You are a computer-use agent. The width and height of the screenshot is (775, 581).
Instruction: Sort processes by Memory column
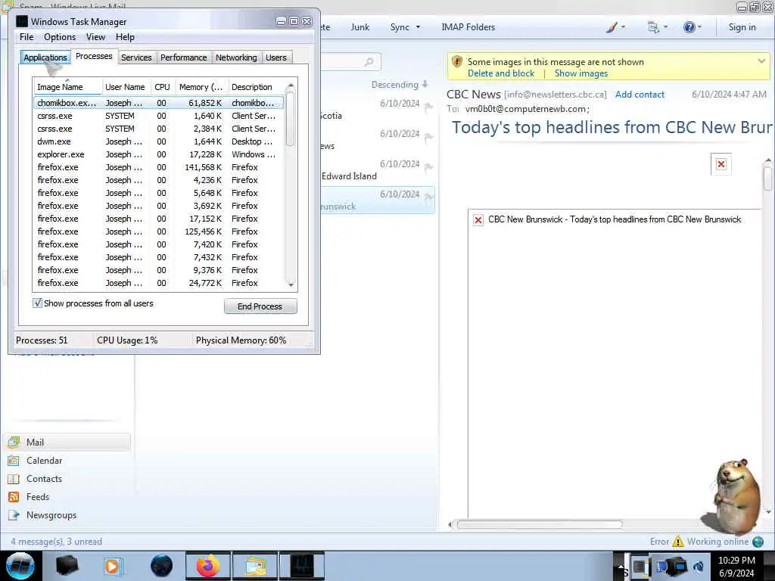point(201,87)
